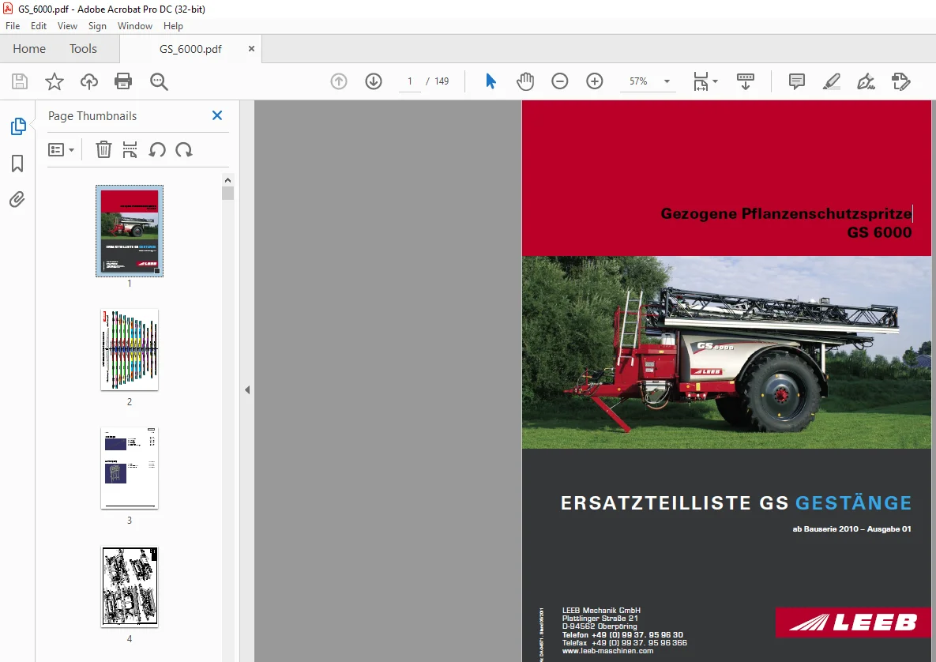Click the extract/print pages icon in thumbnails
This screenshot has width=936, height=662.
tap(130, 149)
